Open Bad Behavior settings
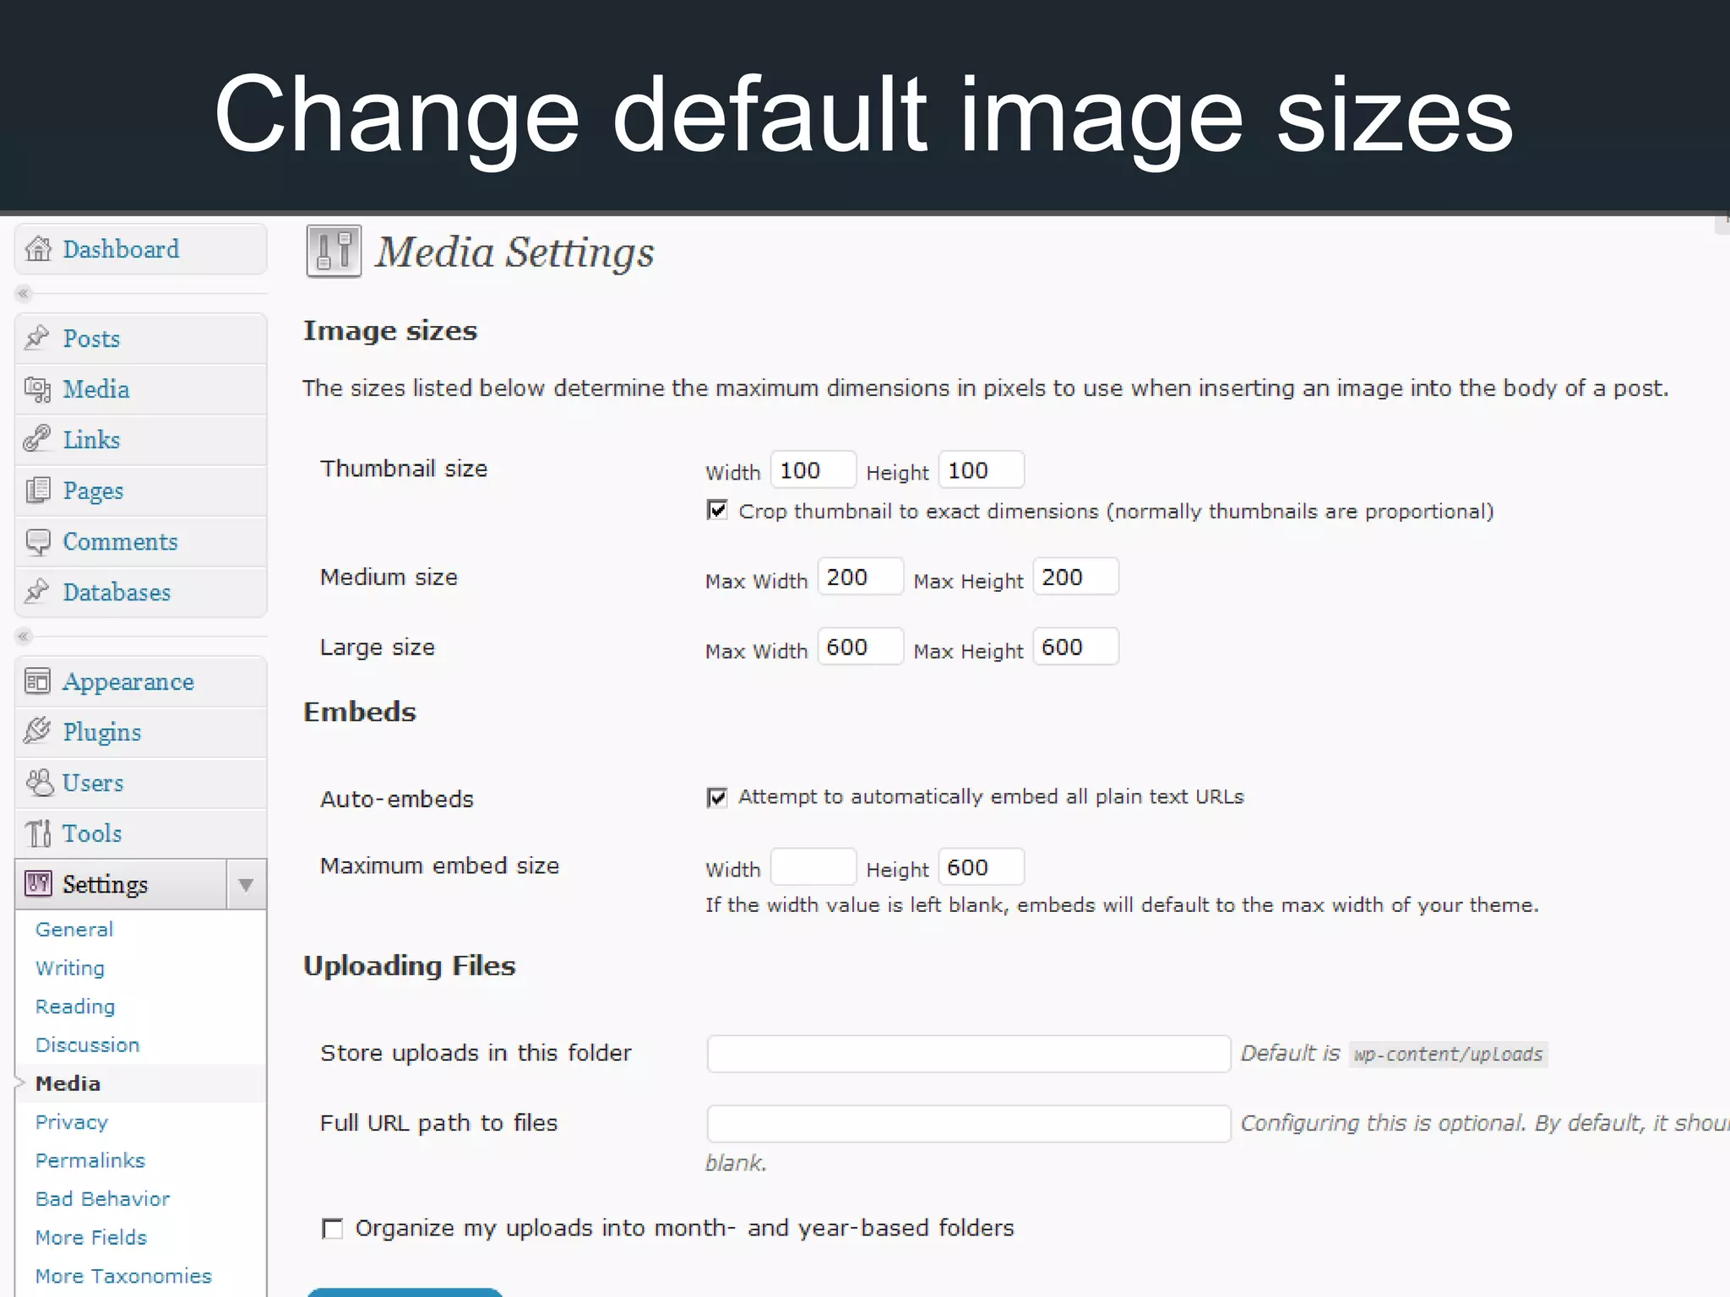The image size is (1730, 1297). click(103, 1199)
